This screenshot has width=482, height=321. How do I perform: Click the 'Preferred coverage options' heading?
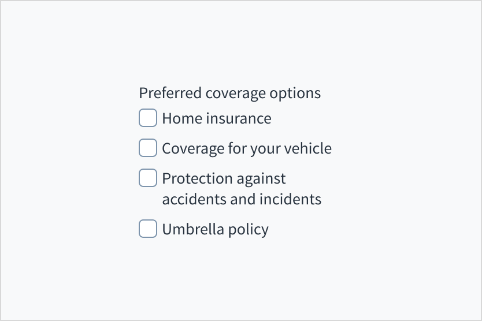[x=229, y=93]
